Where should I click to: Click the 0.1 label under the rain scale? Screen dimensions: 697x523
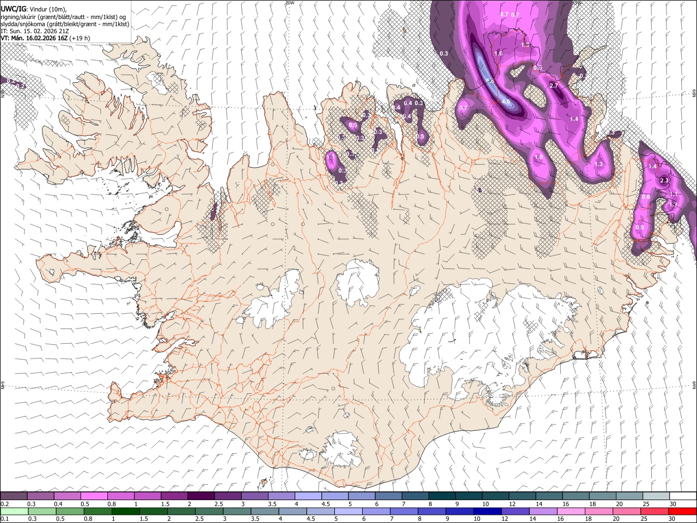point(4,519)
